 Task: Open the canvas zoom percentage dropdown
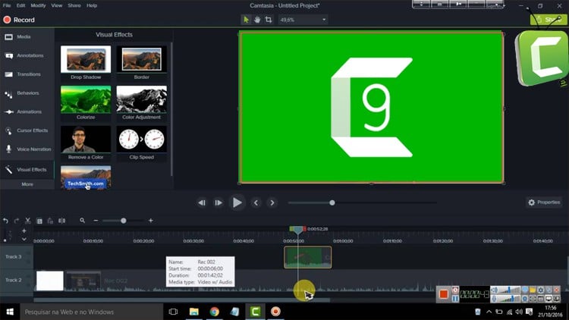click(303, 20)
